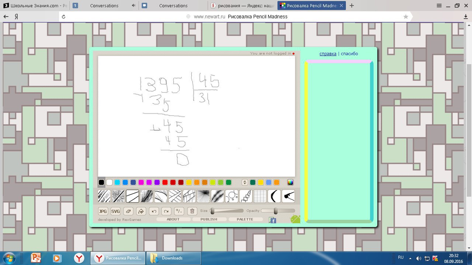Save drawing as JPG
Viewport: 472px width, 265px height.
pyautogui.click(x=103, y=211)
